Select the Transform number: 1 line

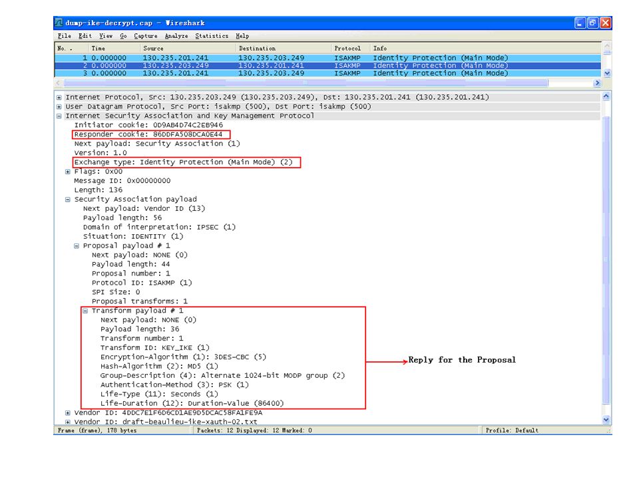tap(142, 339)
